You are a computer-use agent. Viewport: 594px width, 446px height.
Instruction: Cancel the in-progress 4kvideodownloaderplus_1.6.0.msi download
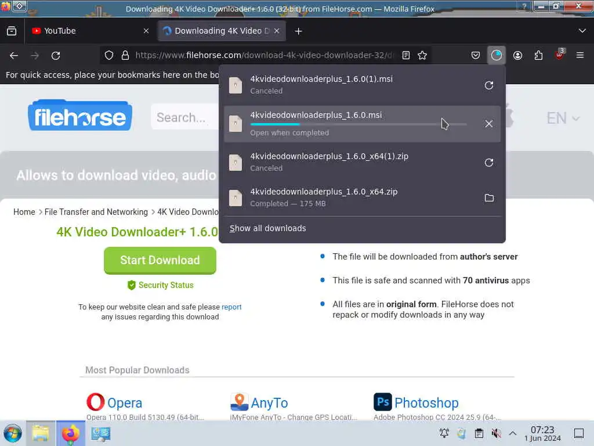pos(488,124)
